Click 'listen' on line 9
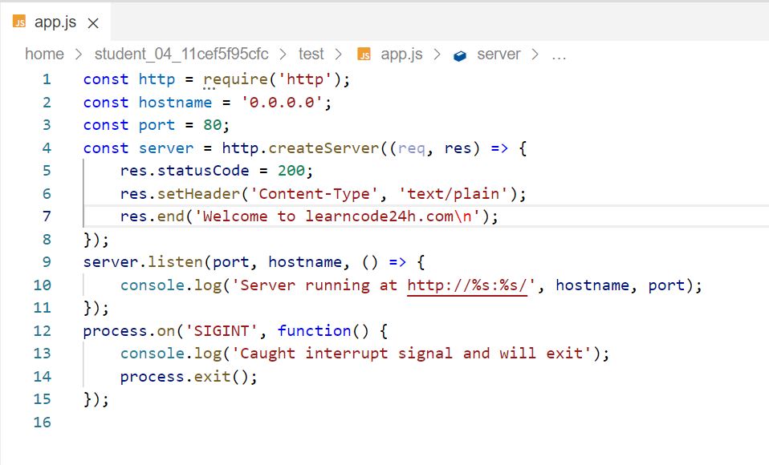The image size is (769, 465). [175, 262]
